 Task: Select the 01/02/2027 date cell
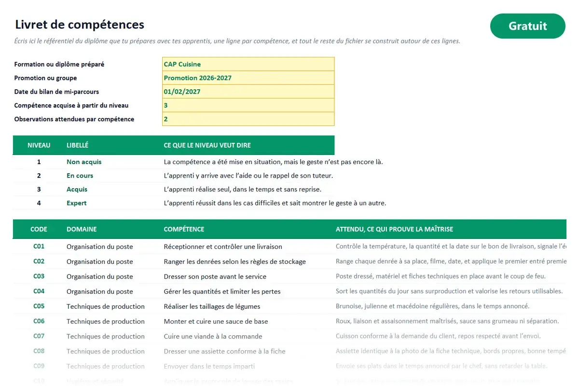[248, 92]
